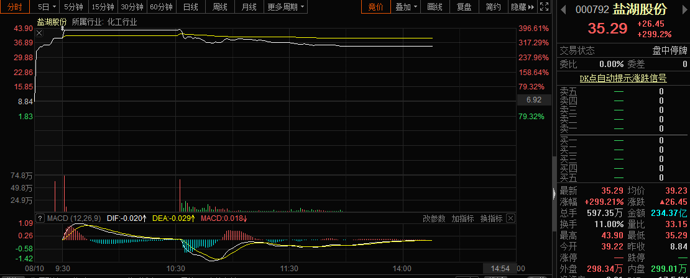Image resolution: width=690 pixels, height=278 pixels.
Task: Switch to 简约 simple mode
Action: [494, 7]
